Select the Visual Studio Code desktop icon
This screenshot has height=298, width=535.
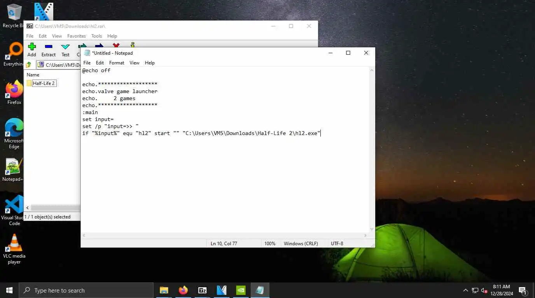tap(14, 210)
